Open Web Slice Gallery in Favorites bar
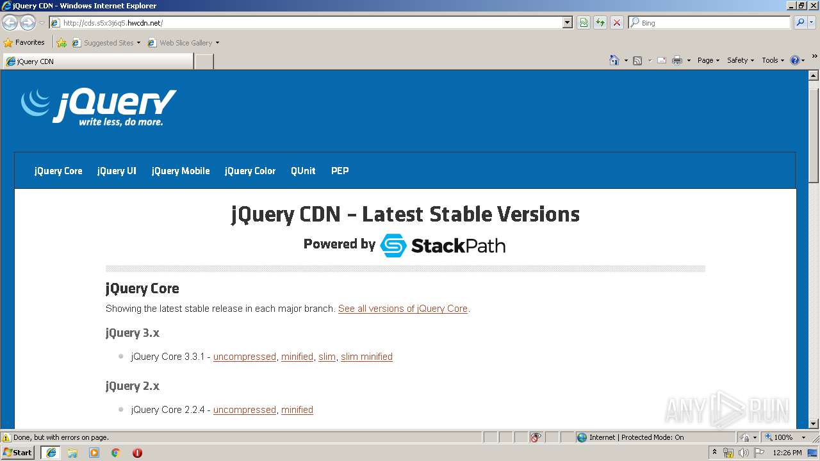Image resolution: width=820 pixels, height=461 pixels. pyautogui.click(x=183, y=43)
